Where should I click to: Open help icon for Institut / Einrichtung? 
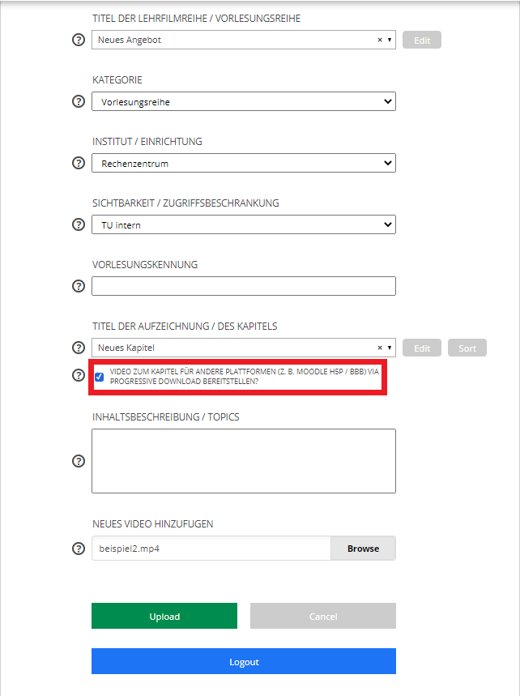(x=79, y=163)
